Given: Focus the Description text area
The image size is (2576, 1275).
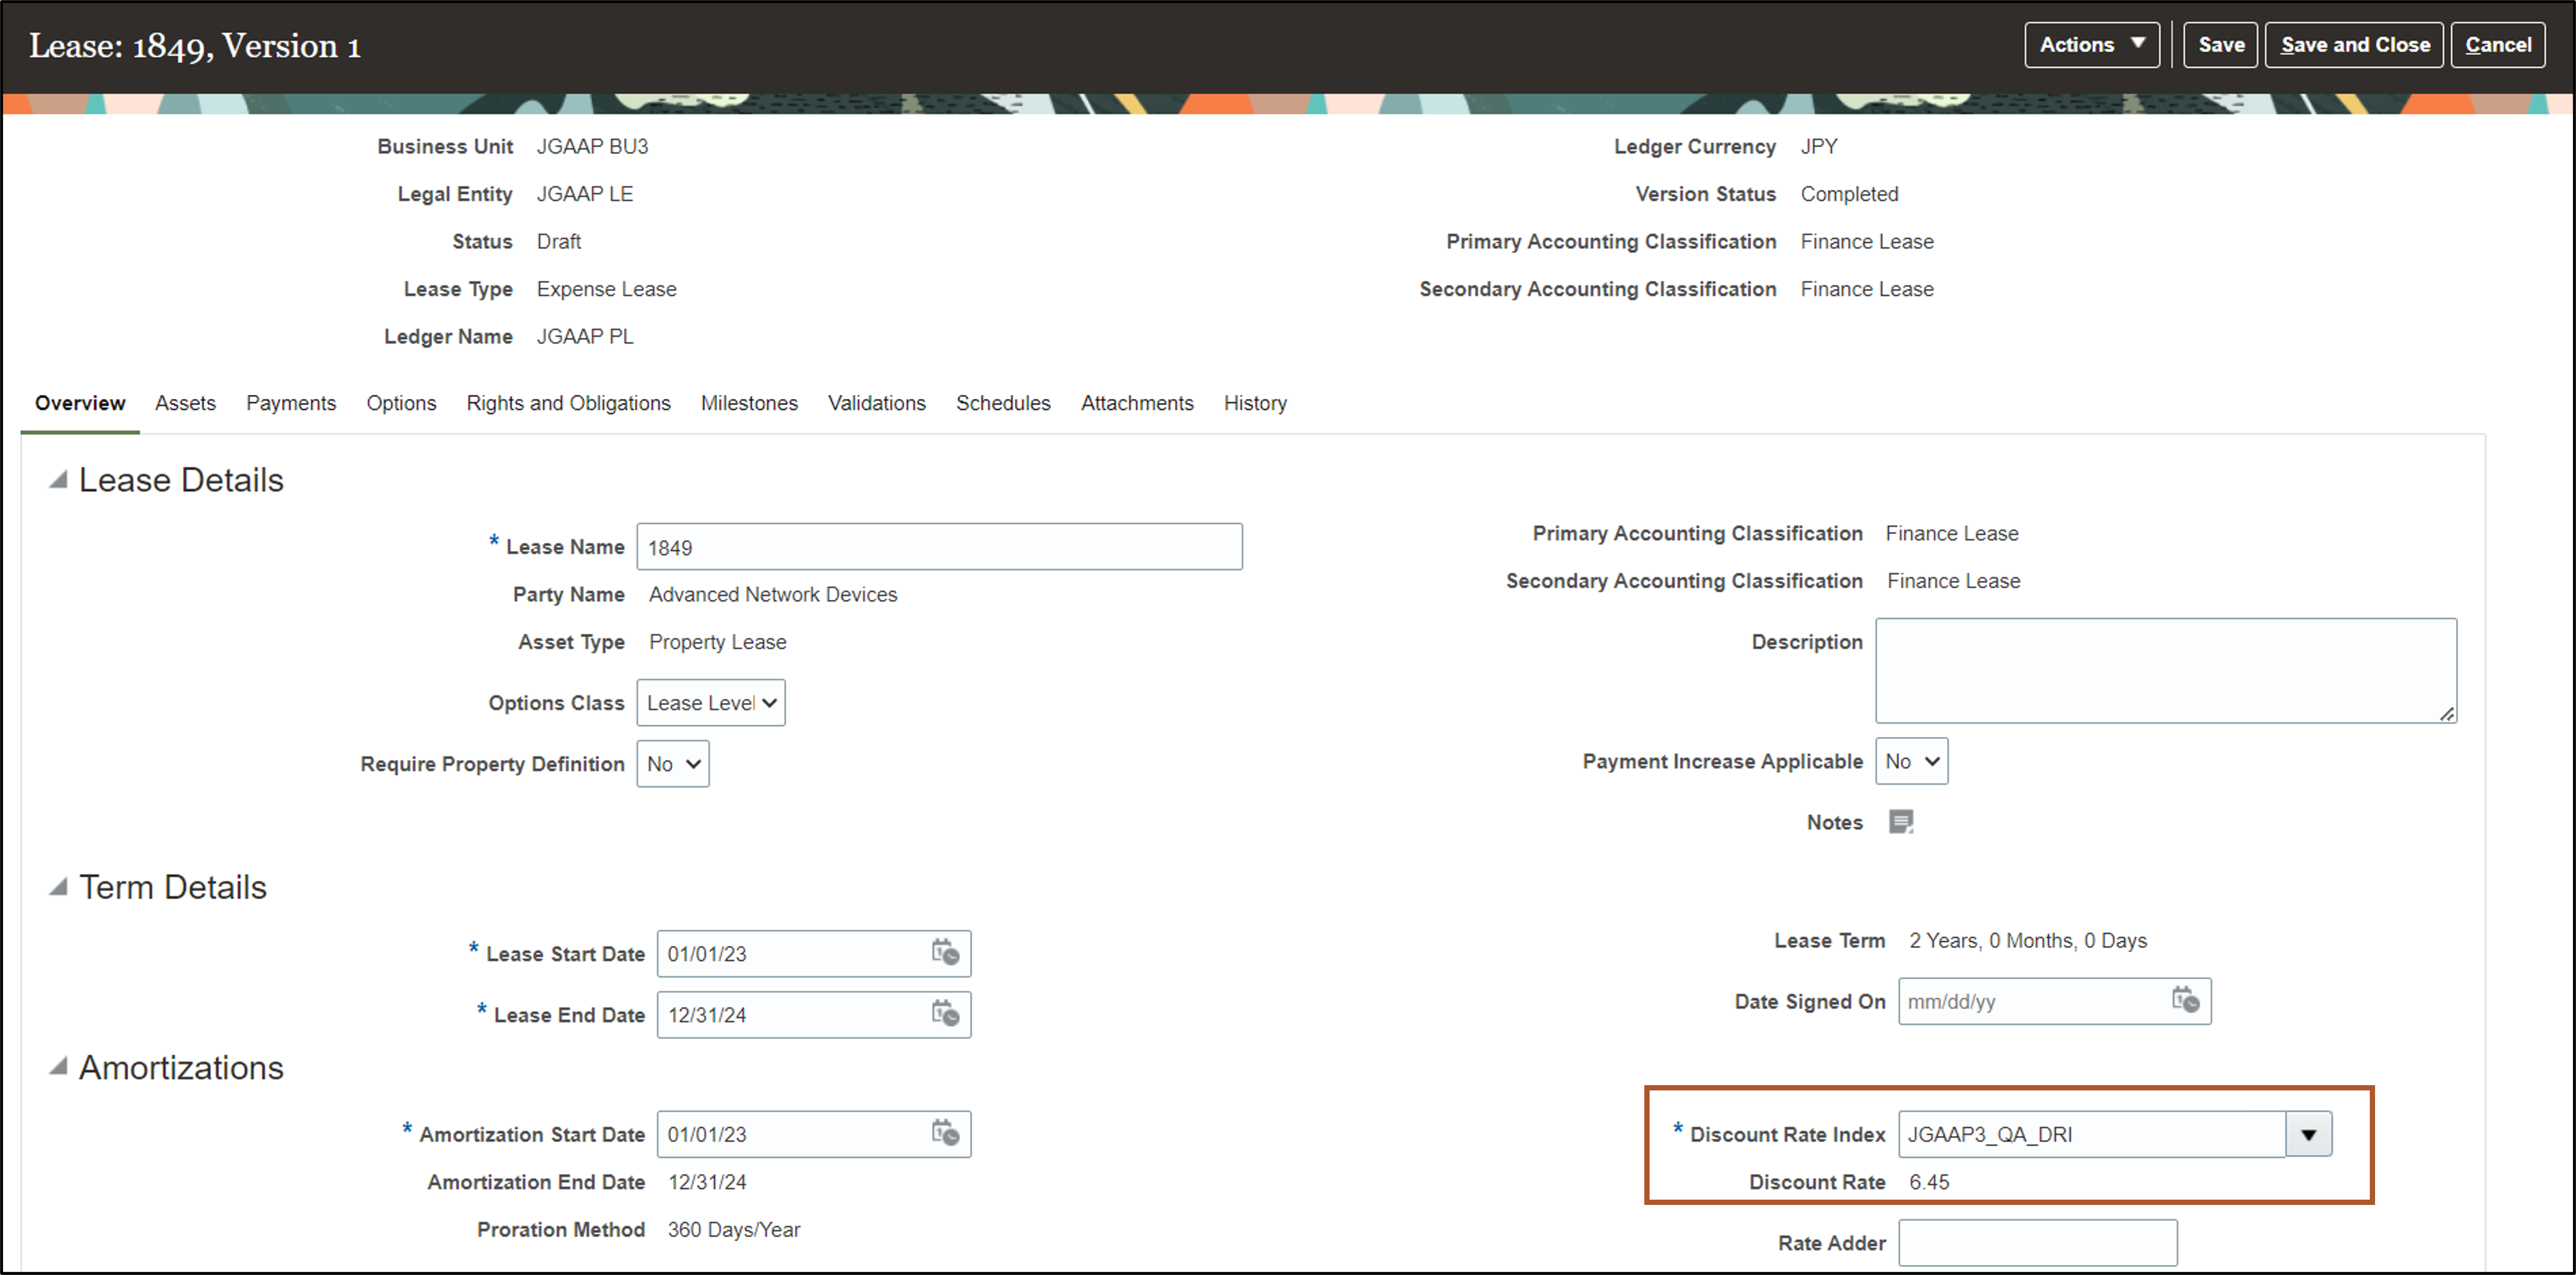Looking at the screenshot, I should (2165, 670).
